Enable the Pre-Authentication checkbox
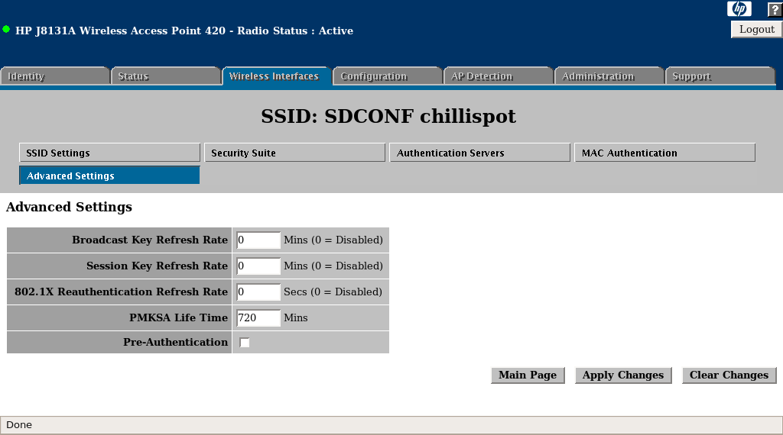783x435 pixels. 245,343
